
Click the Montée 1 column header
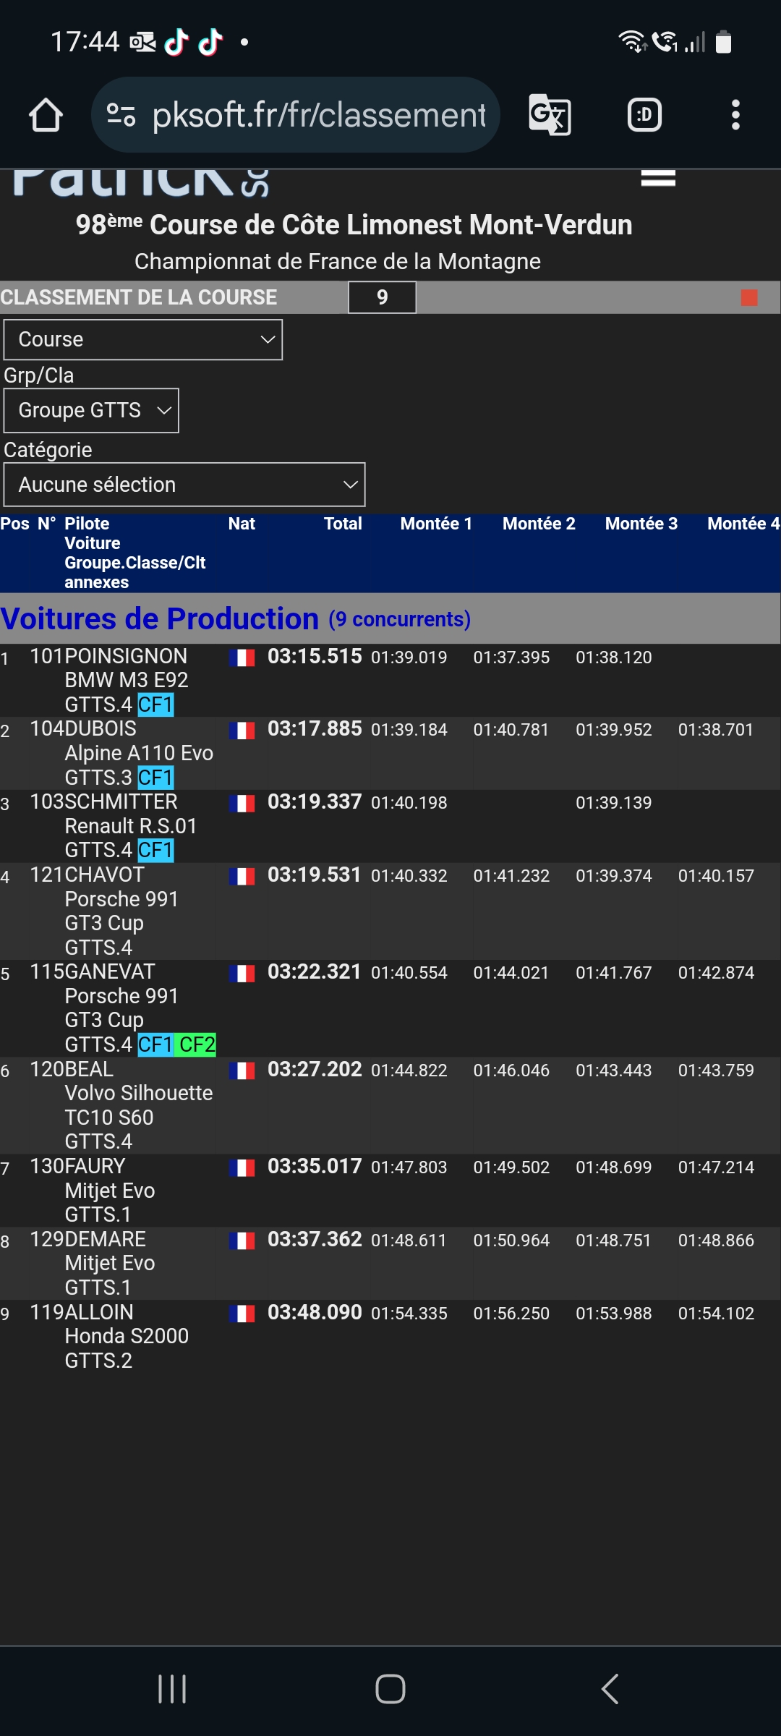tap(436, 524)
